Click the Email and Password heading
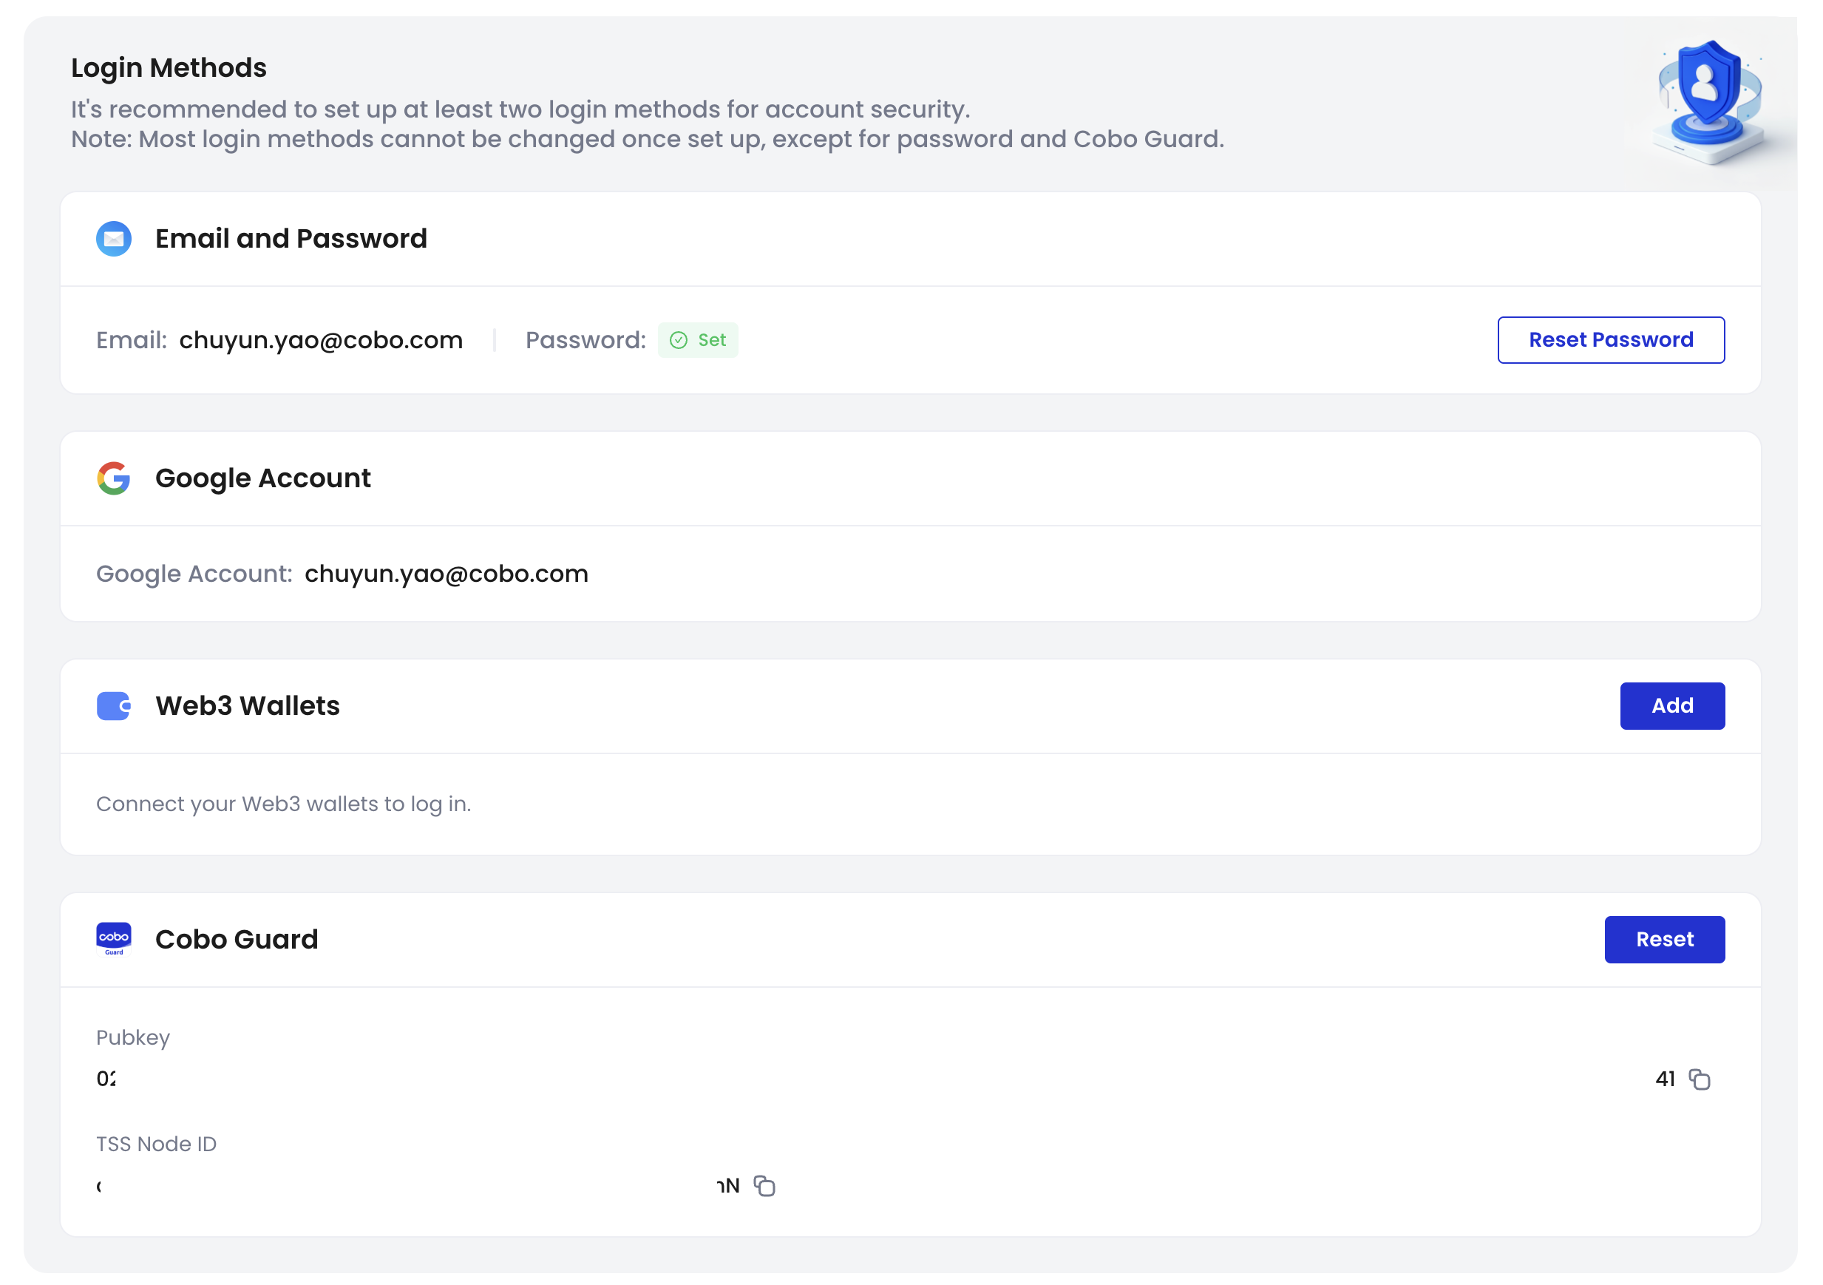1823x1285 pixels. [291, 238]
